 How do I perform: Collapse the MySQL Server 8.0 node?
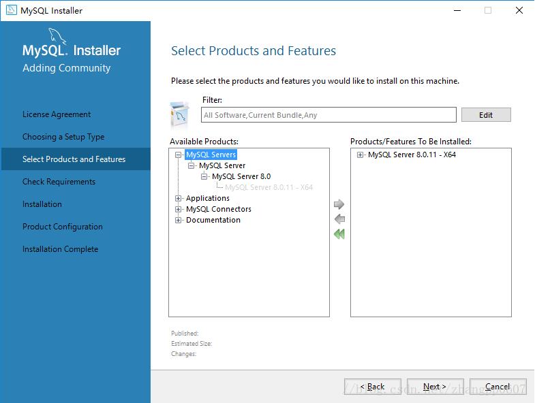coord(204,177)
